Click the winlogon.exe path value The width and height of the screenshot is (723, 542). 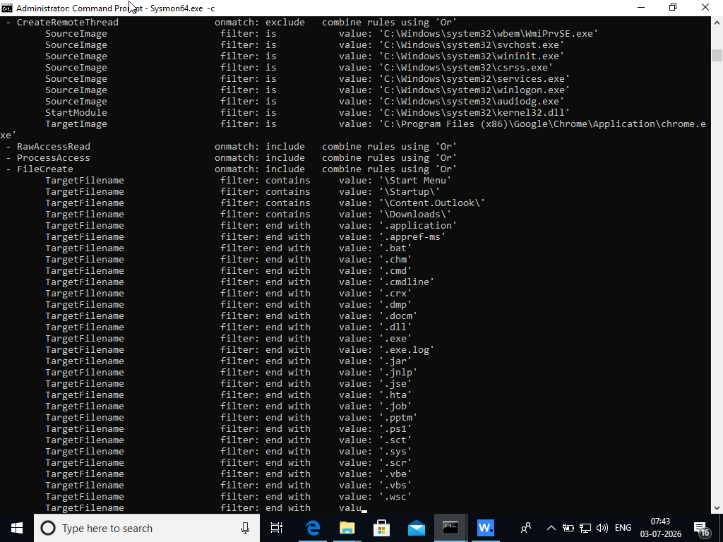coord(474,90)
